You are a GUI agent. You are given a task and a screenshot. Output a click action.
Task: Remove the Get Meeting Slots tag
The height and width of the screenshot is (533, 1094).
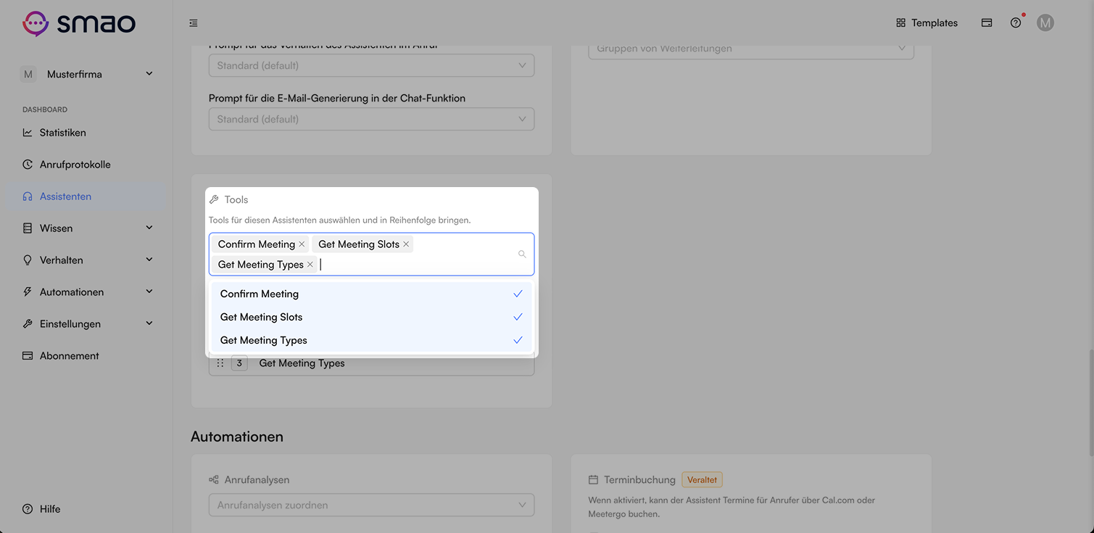click(406, 244)
